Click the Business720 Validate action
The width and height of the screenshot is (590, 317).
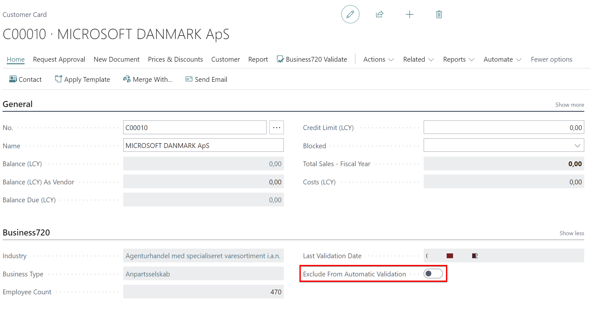312,59
